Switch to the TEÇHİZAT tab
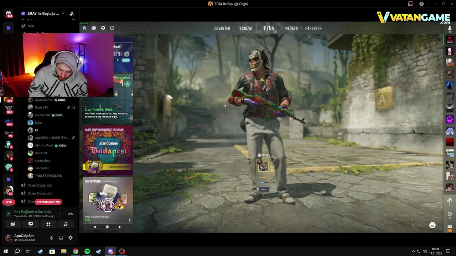 pos(245,28)
